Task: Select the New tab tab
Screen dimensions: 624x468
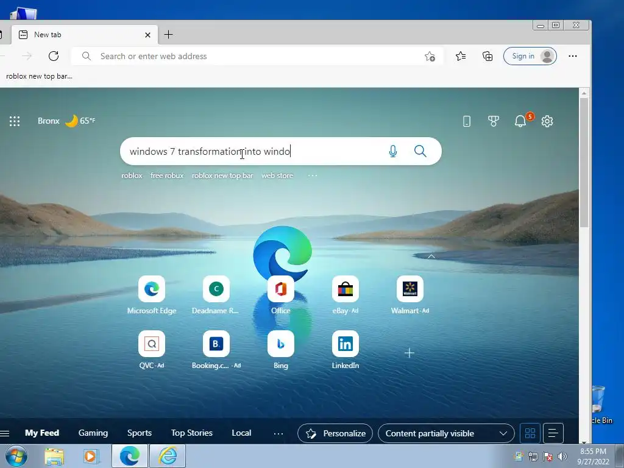Action: pos(84,35)
